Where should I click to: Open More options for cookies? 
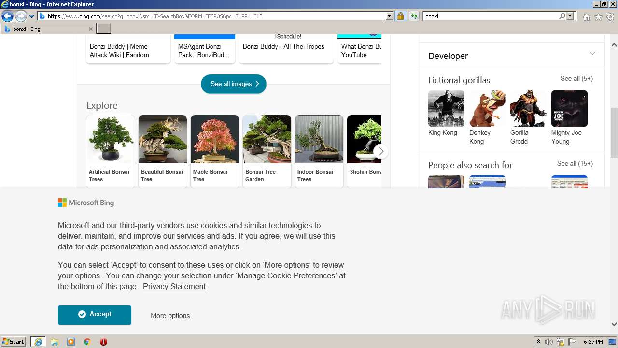(x=170, y=316)
